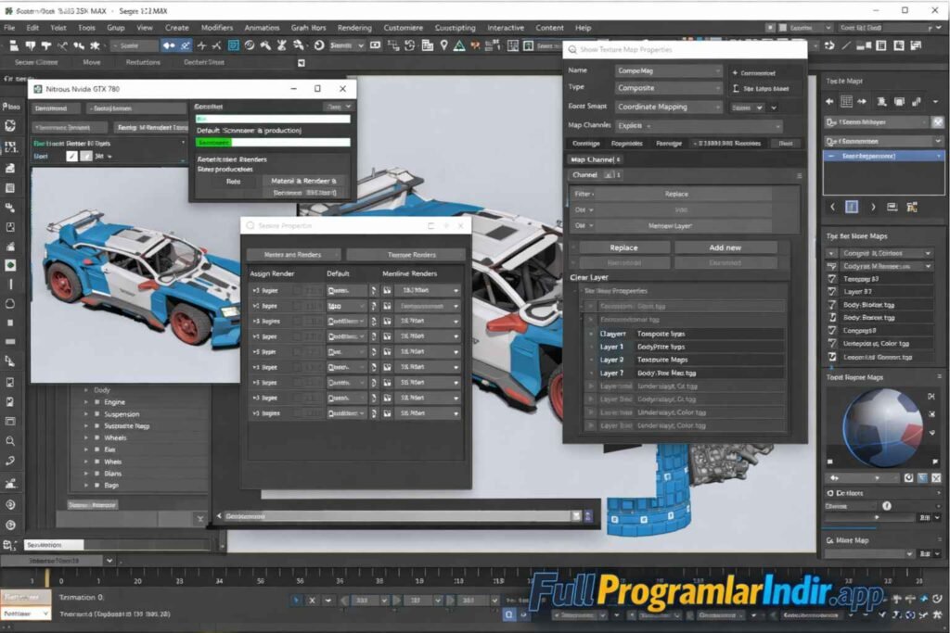
Task: Open the Modifiers menu
Action: tap(217, 27)
